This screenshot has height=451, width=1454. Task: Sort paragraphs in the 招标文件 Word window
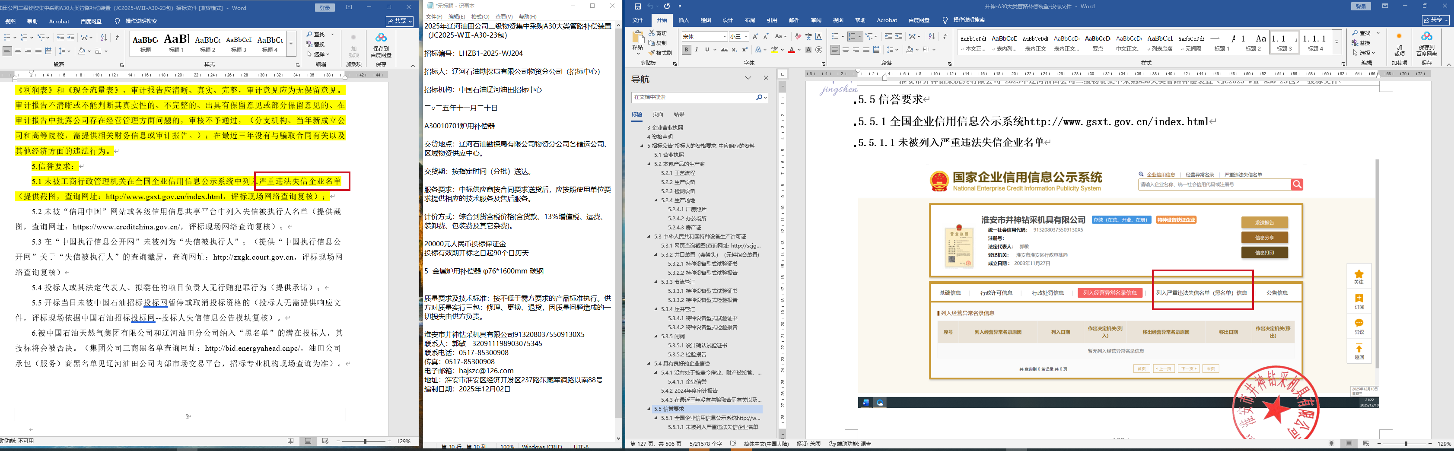pyautogui.click(x=103, y=38)
